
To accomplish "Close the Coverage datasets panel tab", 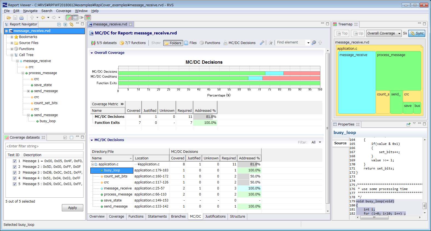I will 43,138.
